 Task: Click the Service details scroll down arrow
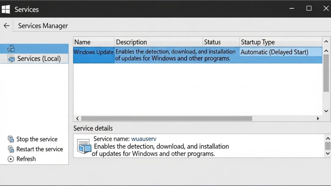click(328, 153)
